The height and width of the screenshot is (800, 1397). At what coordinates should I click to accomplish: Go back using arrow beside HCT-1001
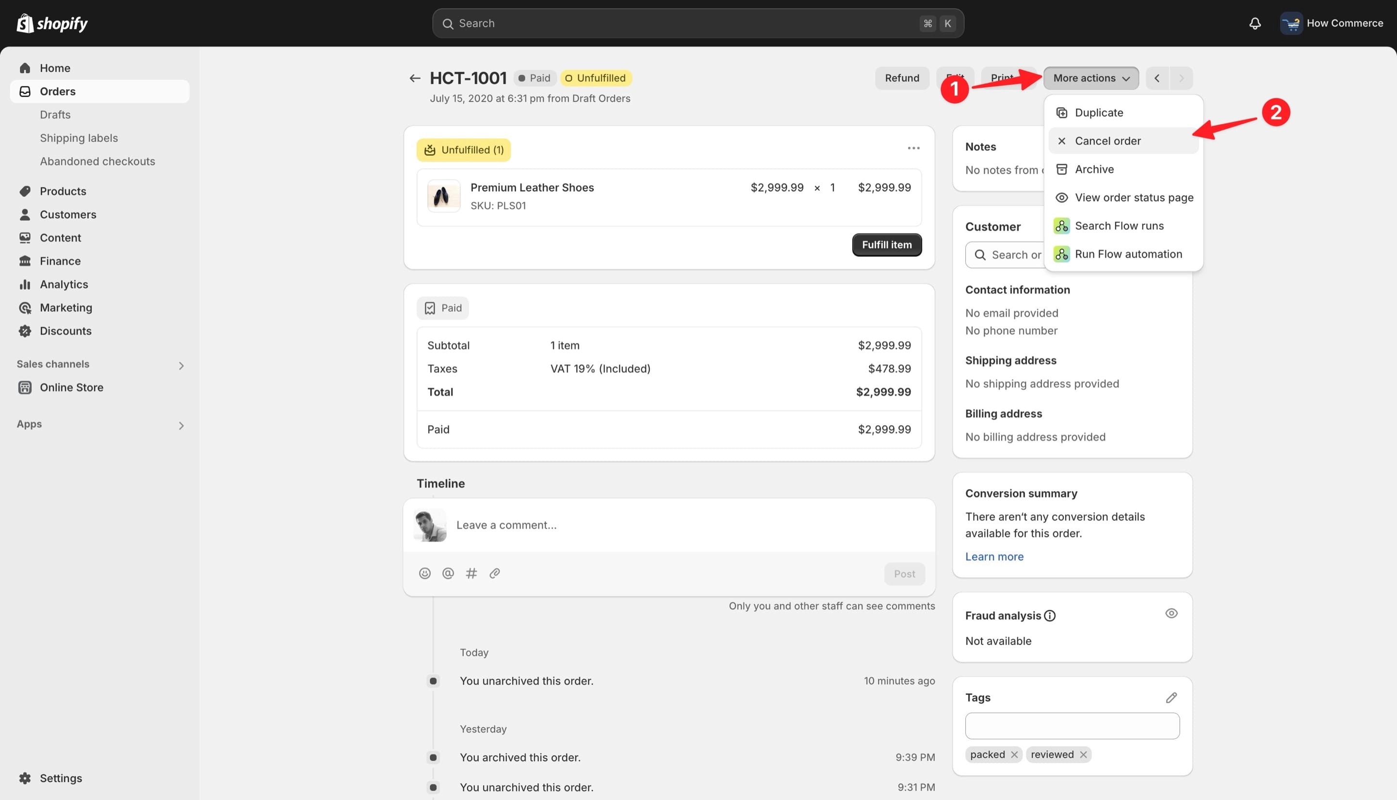[415, 78]
